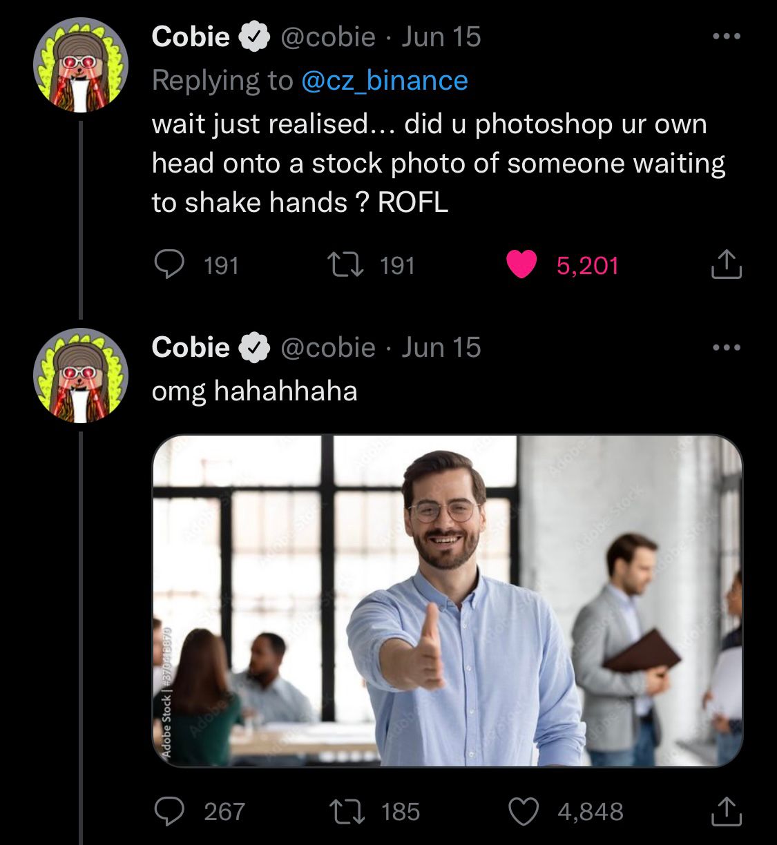
Task: Open Cobie's avatar on the second tweet
Action: pyautogui.click(x=81, y=376)
